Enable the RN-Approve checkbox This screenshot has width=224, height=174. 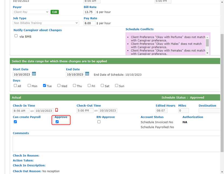pyautogui.click(x=99, y=122)
